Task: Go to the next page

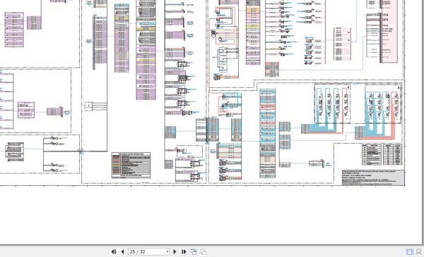Action: (175, 251)
